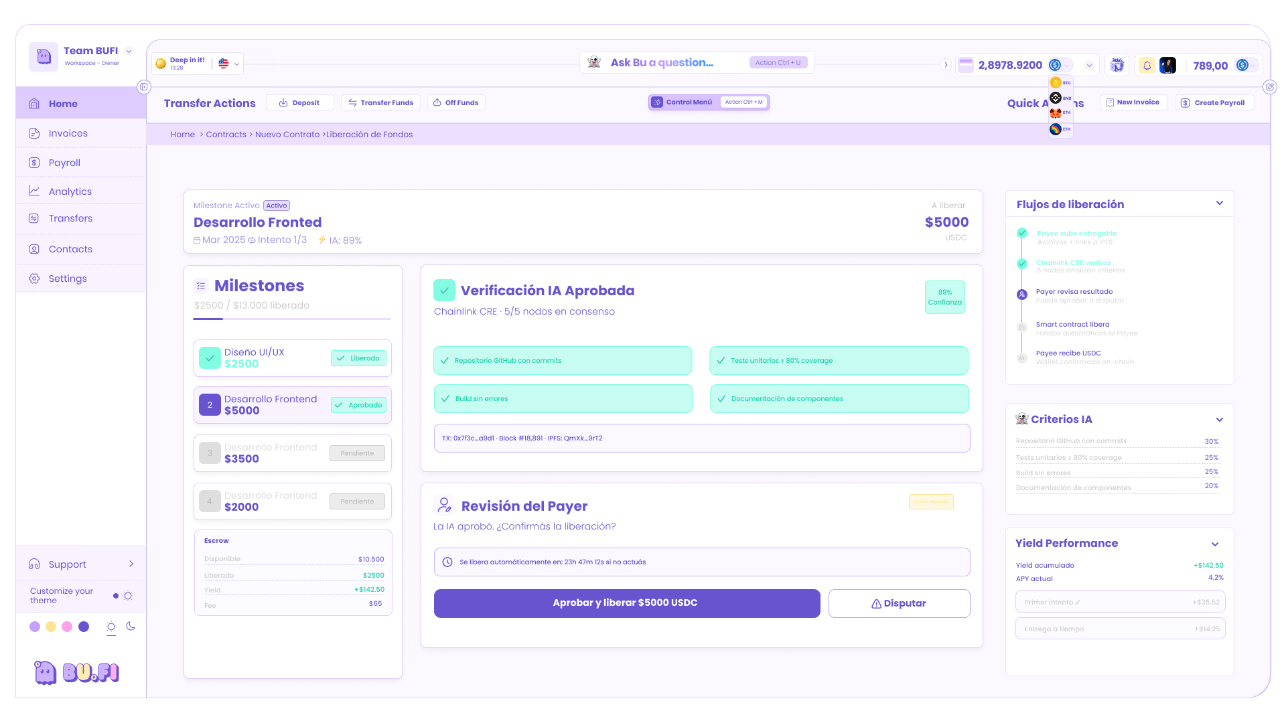Select the BTC coin option
This screenshot has width=1286, height=723.
click(x=1060, y=83)
